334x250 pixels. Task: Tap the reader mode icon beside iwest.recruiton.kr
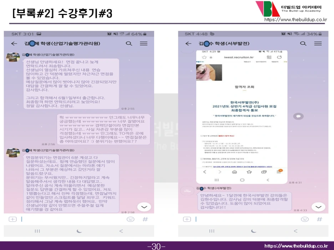pyautogui.click(x=269, y=57)
